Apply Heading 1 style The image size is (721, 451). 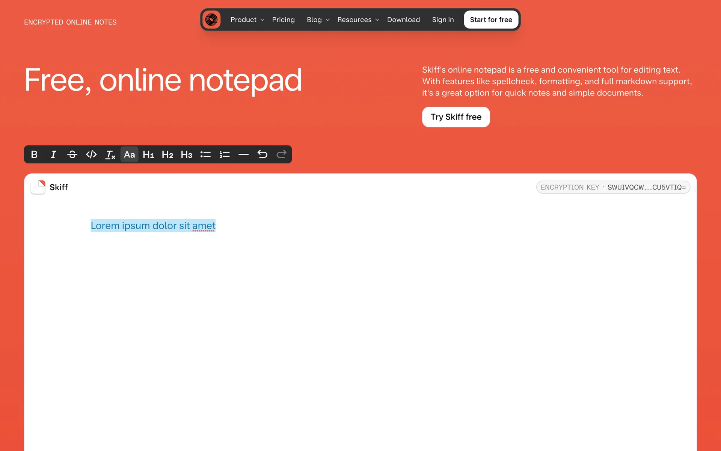(x=148, y=154)
